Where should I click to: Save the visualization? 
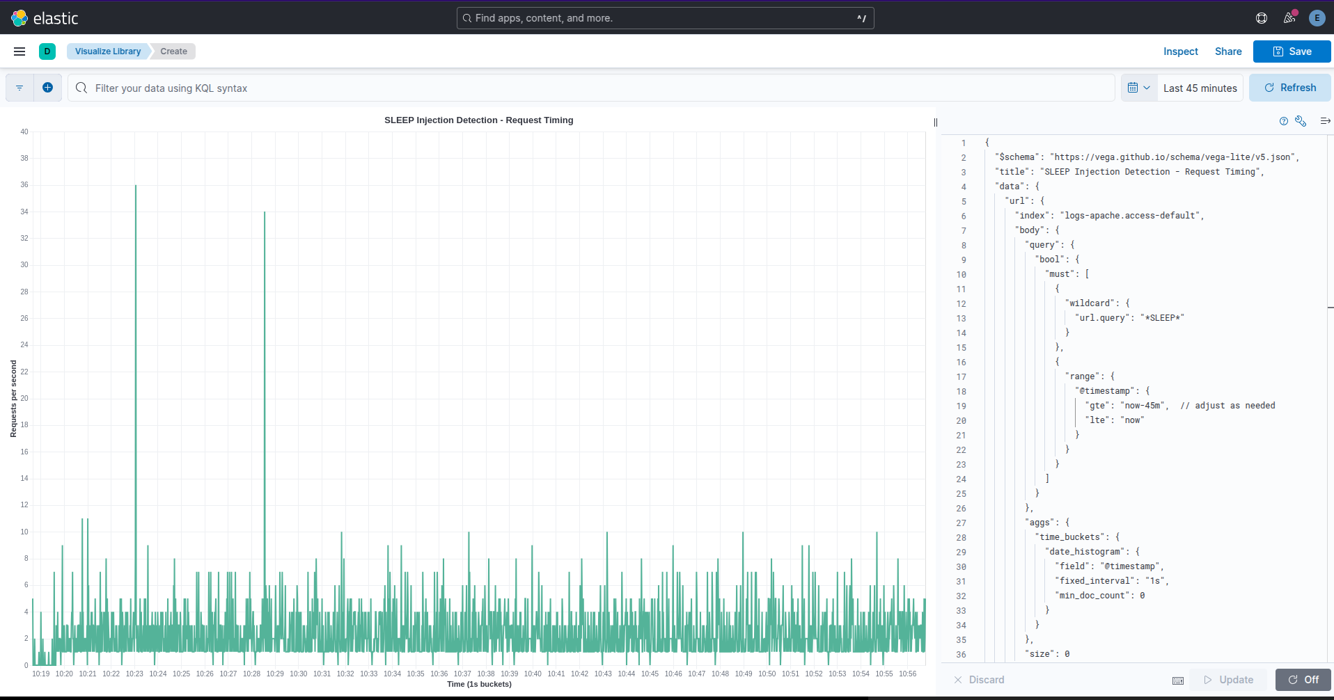click(1292, 51)
